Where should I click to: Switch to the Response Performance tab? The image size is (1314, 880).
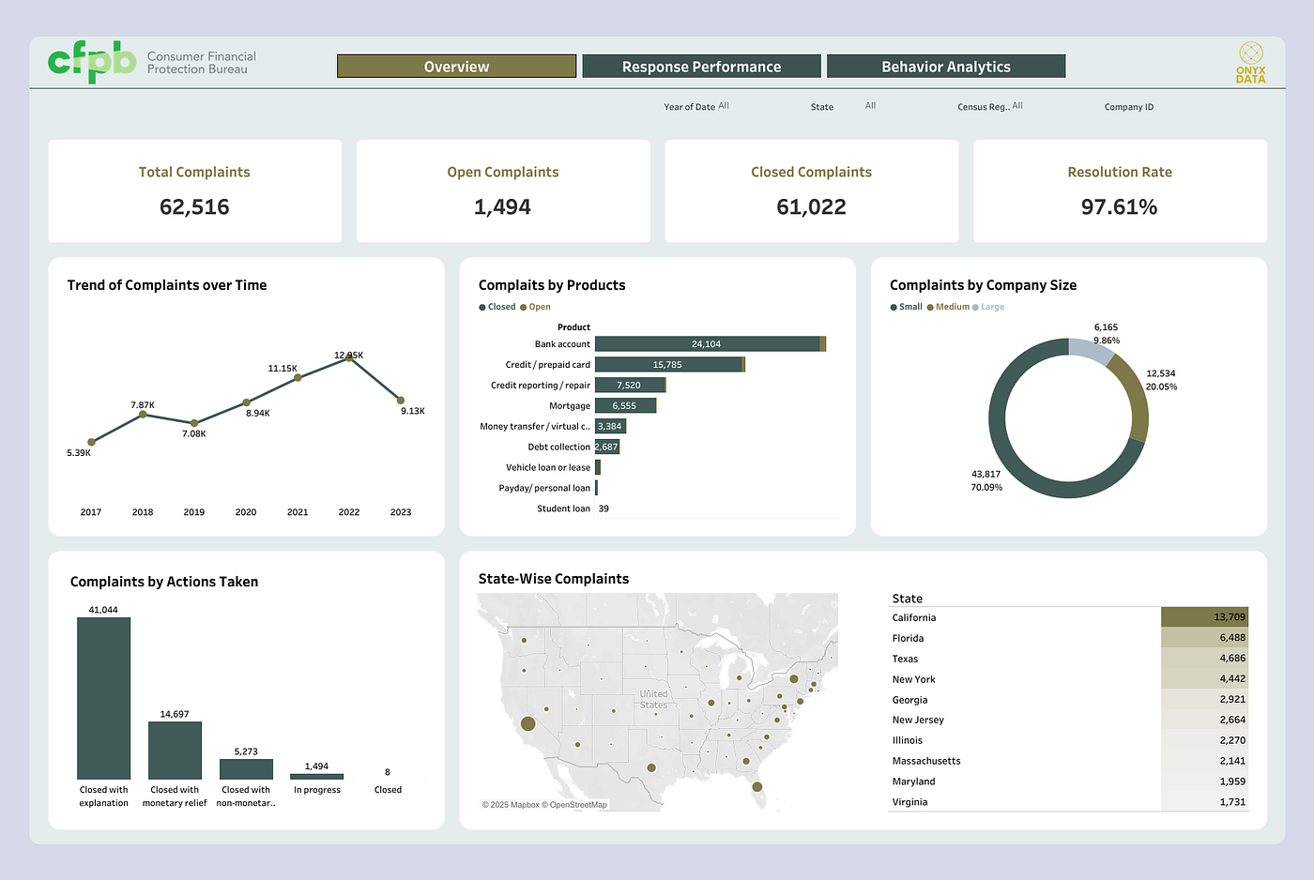point(701,67)
